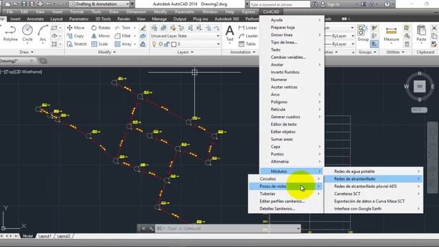Choose Carreteras SCT submenu
Image resolution: width=439 pixels, height=247 pixels.
pos(373,193)
